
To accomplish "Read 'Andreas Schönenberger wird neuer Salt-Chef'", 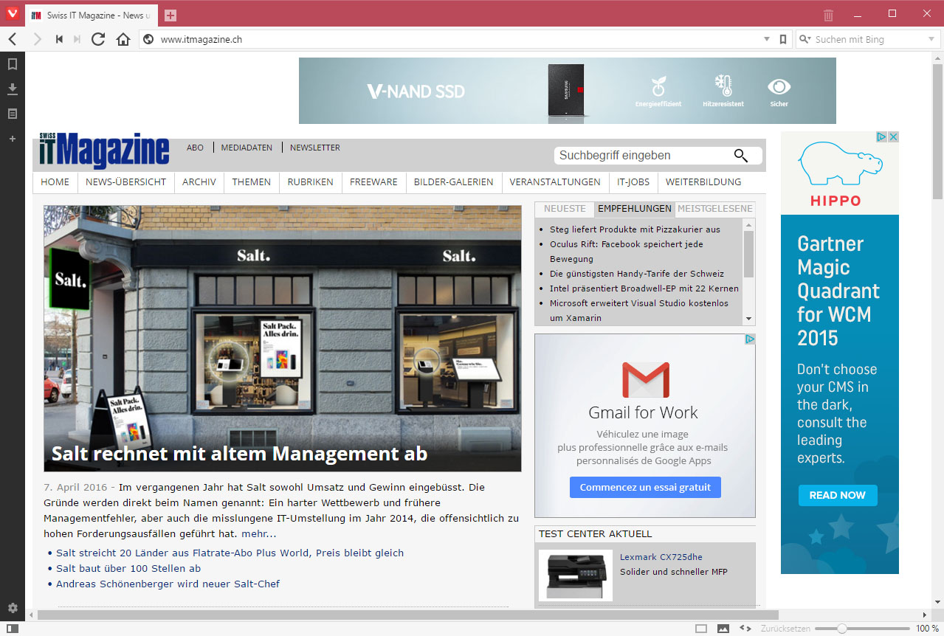I will pyautogui.click(x=168, y=584).
